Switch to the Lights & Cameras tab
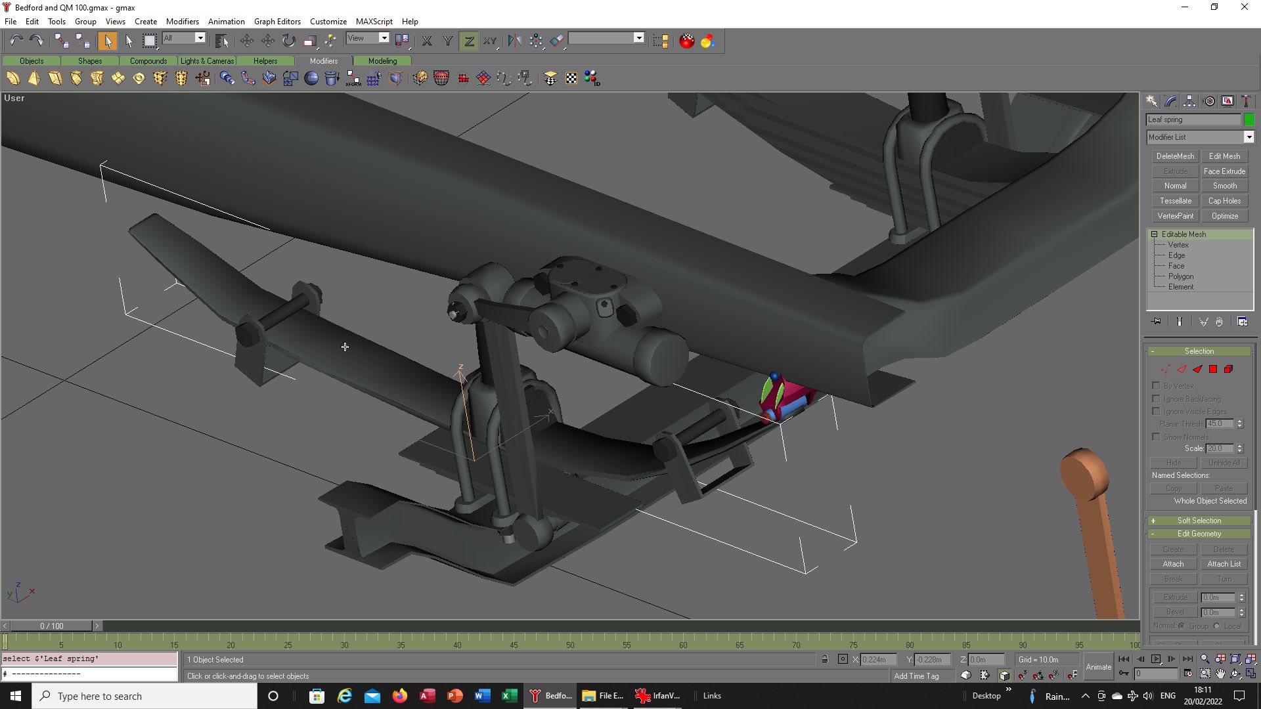 click(207, 61)
